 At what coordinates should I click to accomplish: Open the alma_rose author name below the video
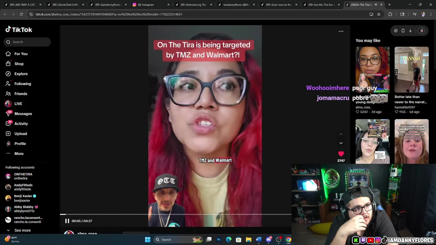pyautogui.click(x=87, y=233)
